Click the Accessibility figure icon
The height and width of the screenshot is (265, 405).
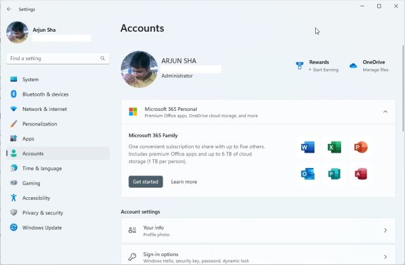(x=14, y=197)
